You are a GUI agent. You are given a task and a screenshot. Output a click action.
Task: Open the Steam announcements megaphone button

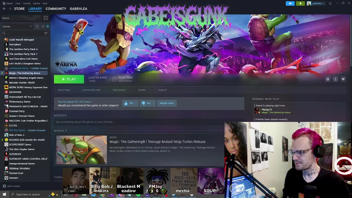pyautogui.click(x=290, y=3)
